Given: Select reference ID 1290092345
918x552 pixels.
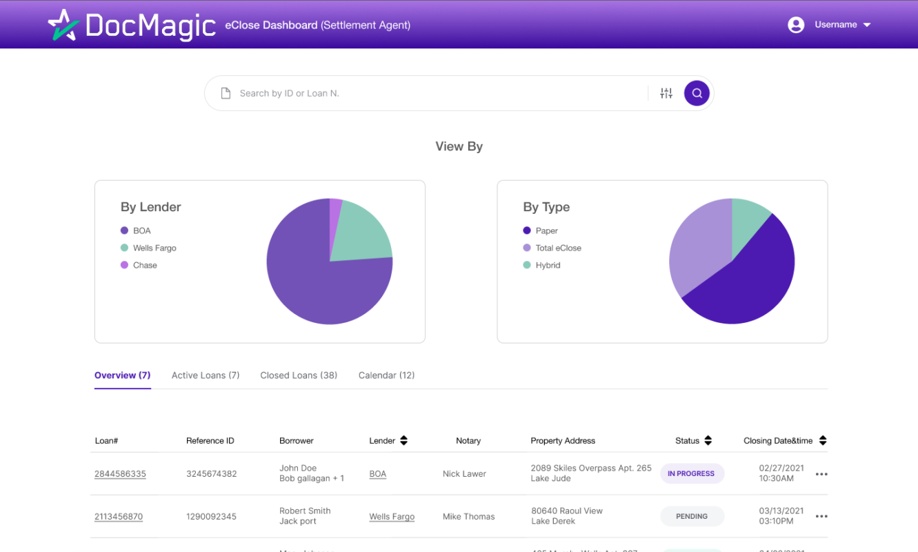Looking at the screenshot, I should click(x=212, y=516).
